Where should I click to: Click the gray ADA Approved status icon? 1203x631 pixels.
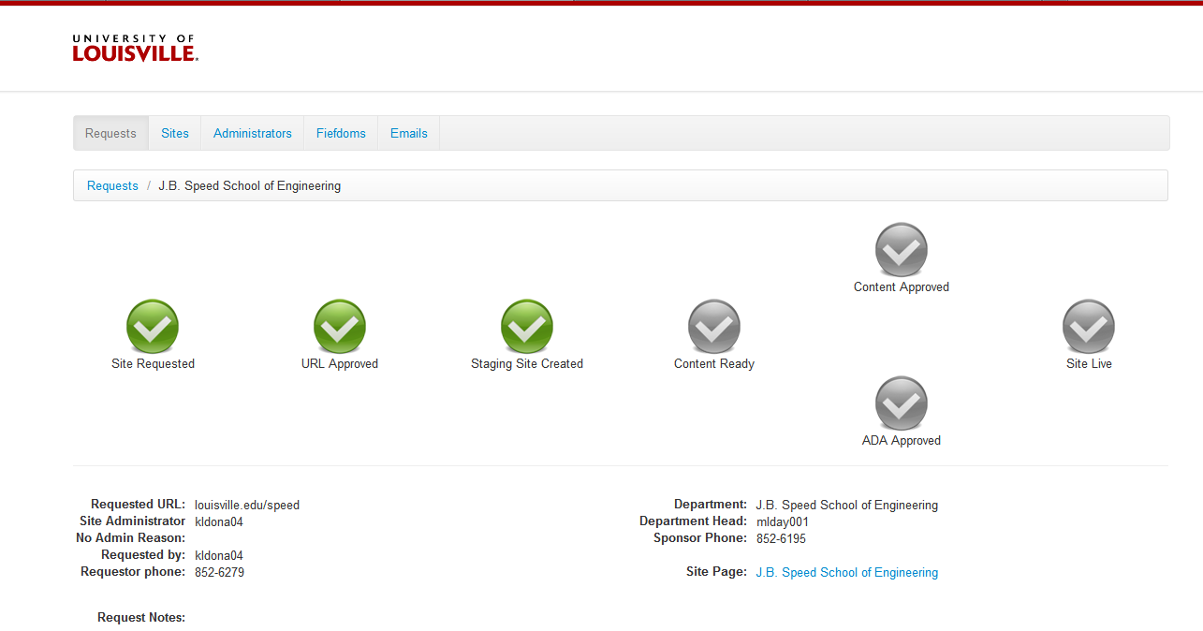[x=902, y=404]
